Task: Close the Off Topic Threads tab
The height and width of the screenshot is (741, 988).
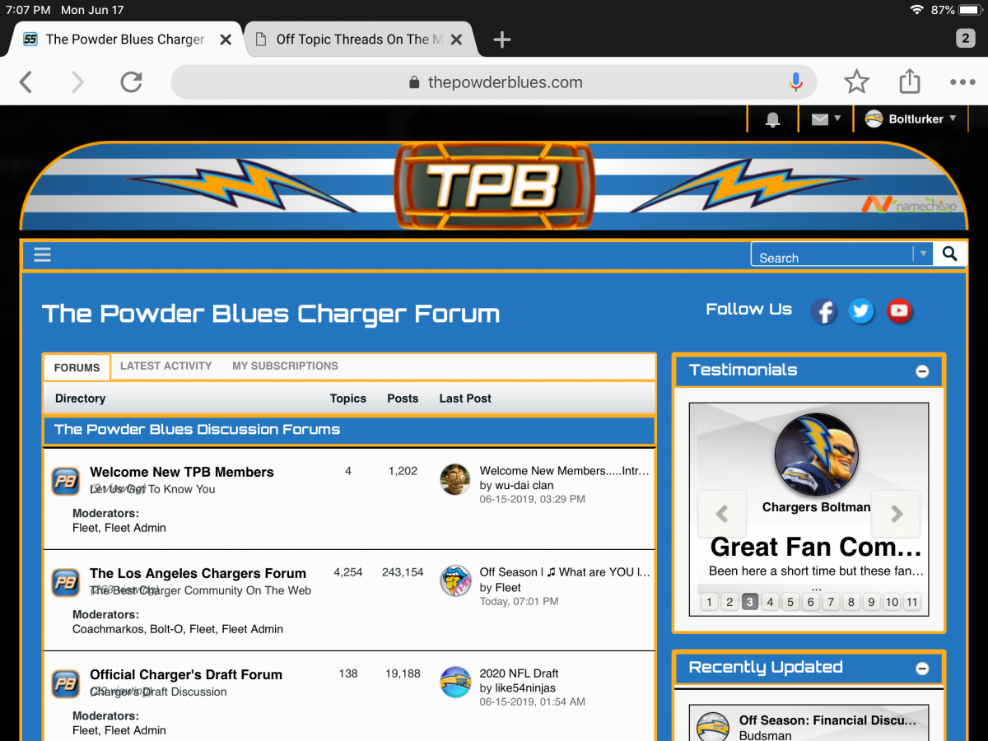Action: point(456,40)
